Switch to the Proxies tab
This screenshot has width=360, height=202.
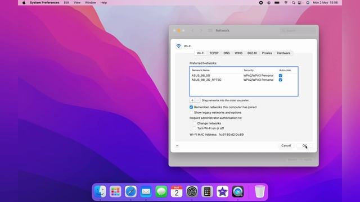(267, 53)
